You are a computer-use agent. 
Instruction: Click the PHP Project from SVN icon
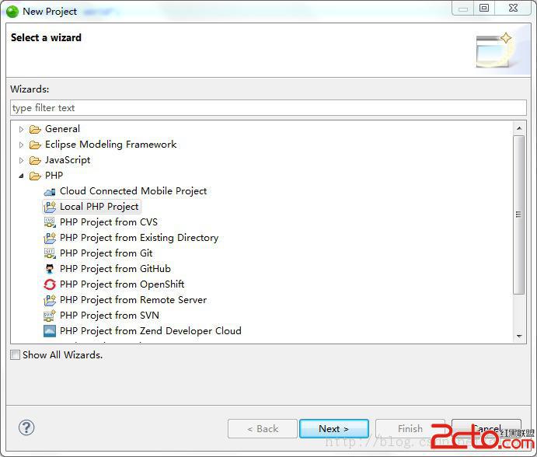(50, 316)
